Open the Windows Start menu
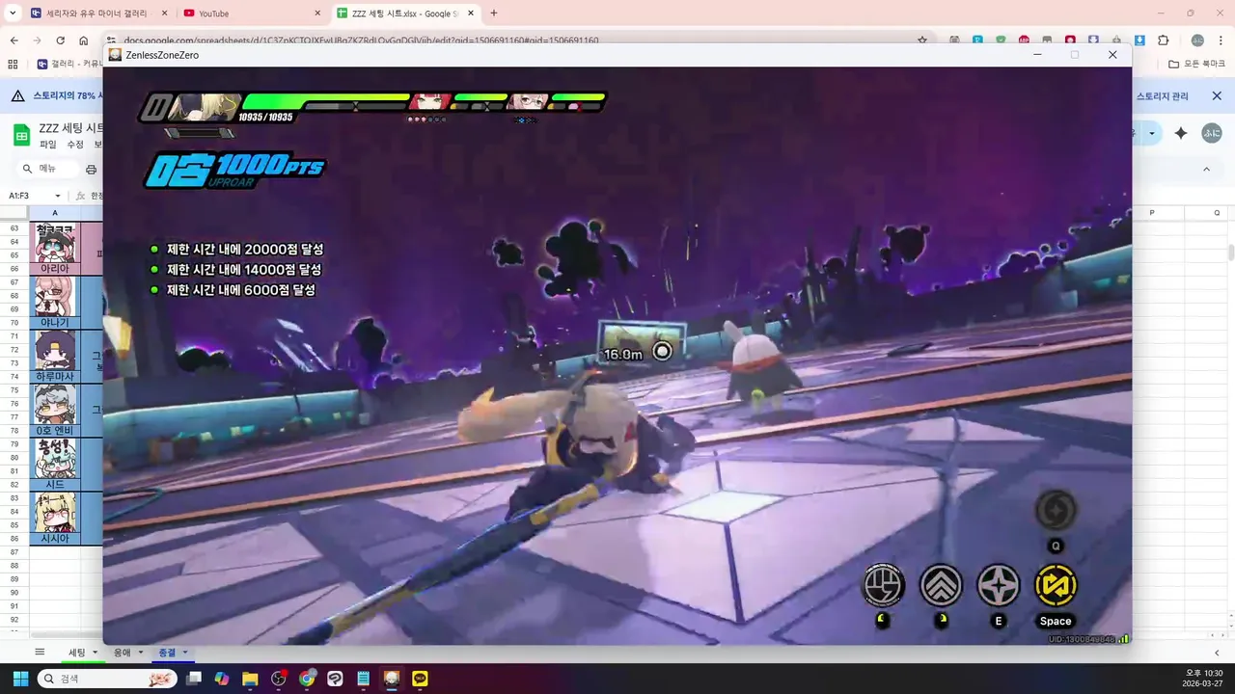The width and height of the screenshot is (1235, 694). pyautogui.click(x=20, y=679)
